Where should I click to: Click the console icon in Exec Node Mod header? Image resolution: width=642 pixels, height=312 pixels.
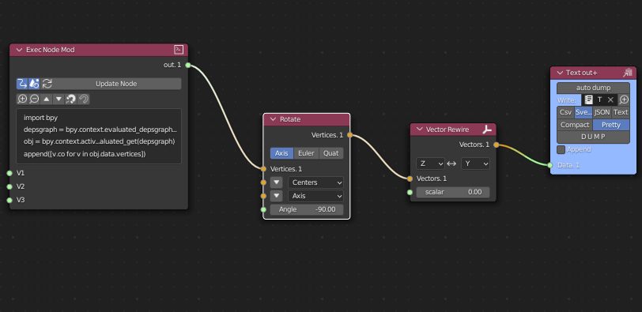pyautogui.click(x=179, y=50)
